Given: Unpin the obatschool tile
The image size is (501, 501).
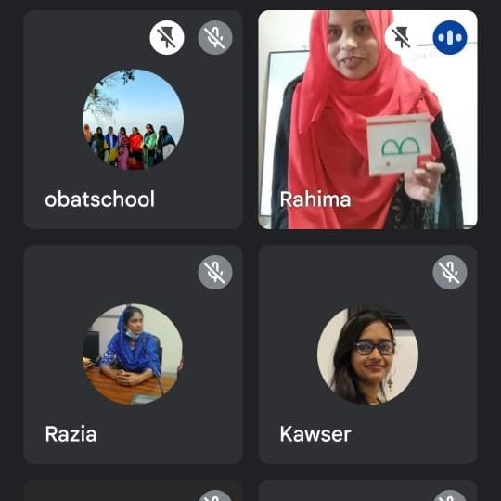Looking at the screenshot, I should [x=167, y=38].
